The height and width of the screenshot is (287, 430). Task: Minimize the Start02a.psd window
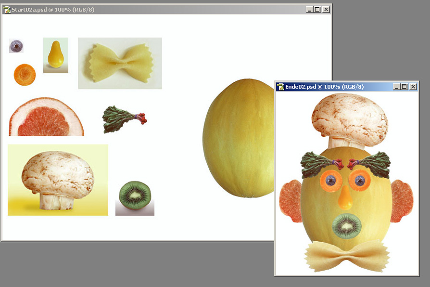(309, 10)
